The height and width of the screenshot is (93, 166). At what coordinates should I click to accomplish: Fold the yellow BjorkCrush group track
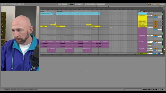(x=139, y=16)
